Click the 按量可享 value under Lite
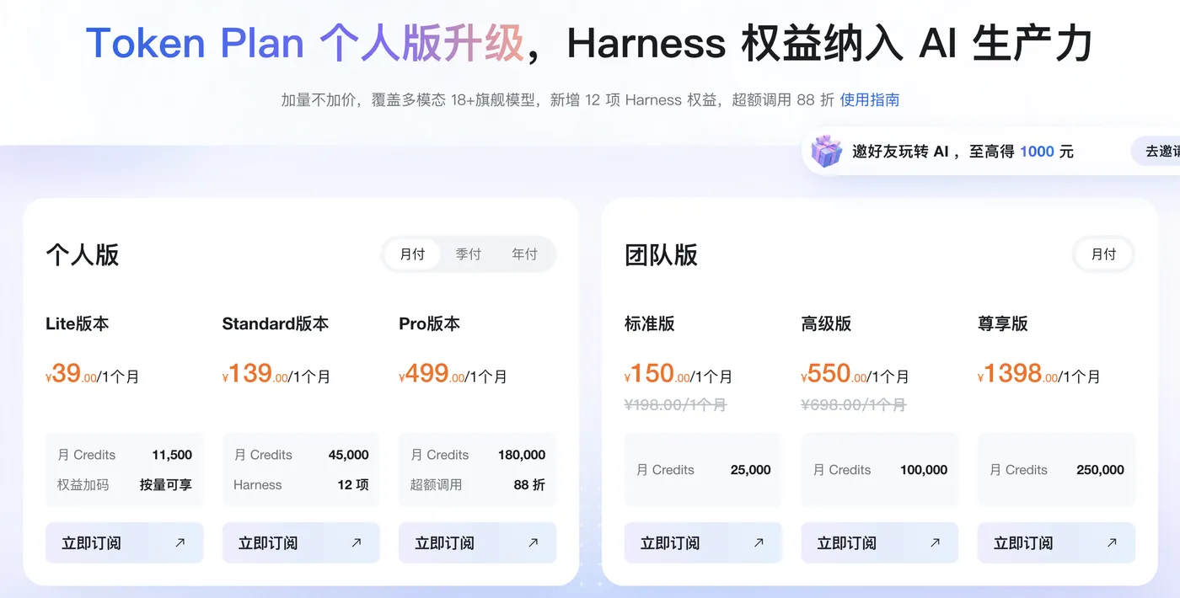 click(x=166, y=485)
